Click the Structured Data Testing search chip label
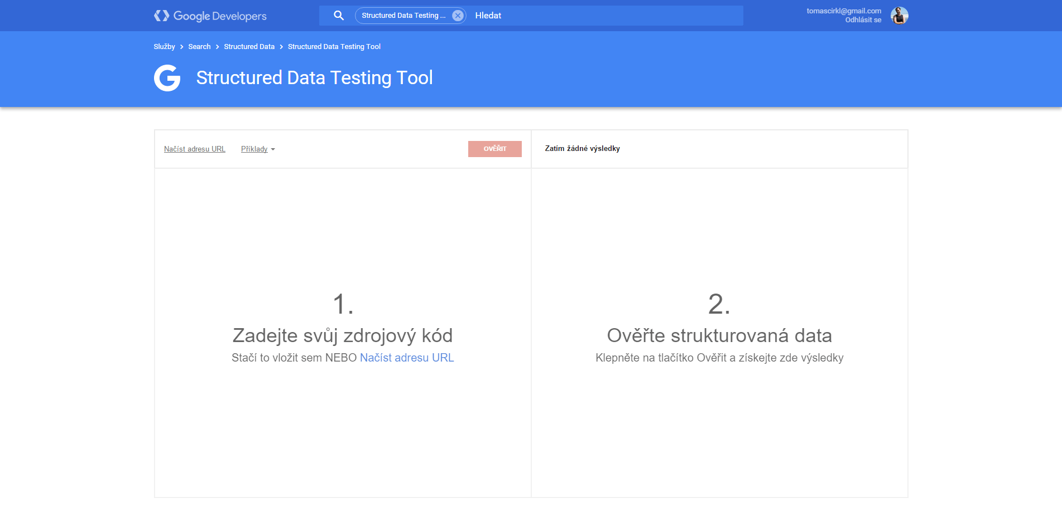This screenshot has width=1062, height=517. click(403, 16)
